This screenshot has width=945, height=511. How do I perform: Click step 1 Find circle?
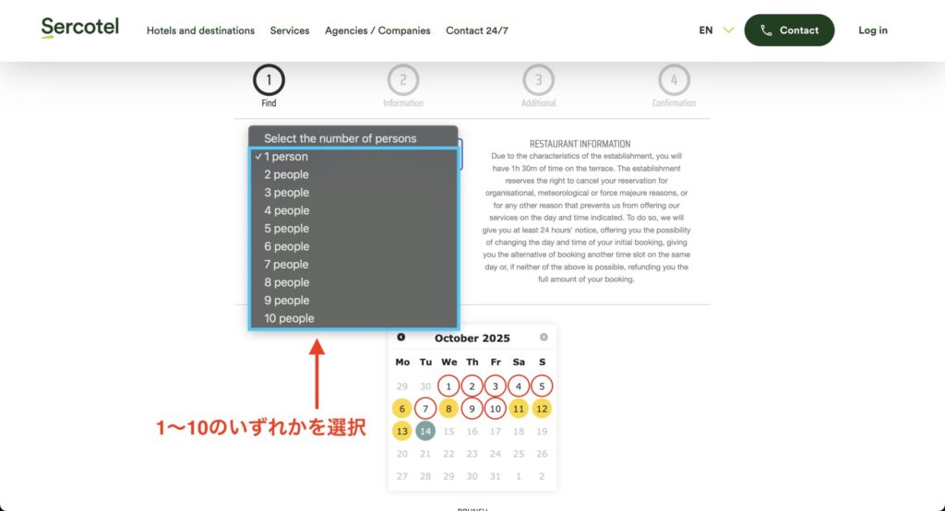(x=269, y=81)
